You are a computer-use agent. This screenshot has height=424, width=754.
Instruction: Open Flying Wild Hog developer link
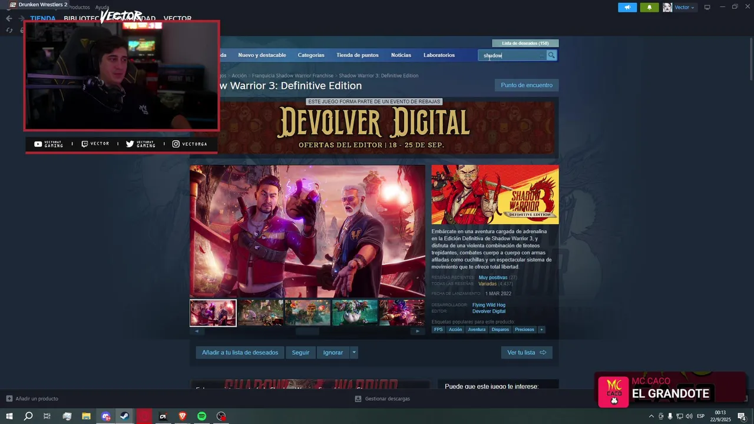pyautogui.click(x=489, y=305)
